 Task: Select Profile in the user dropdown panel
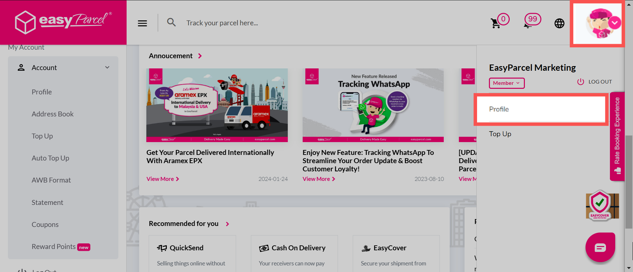click(541, 109)
